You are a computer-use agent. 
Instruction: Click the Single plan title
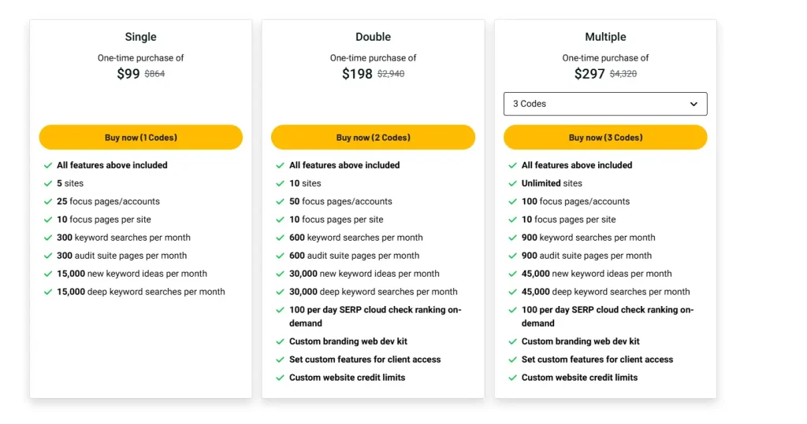[140, 37]
